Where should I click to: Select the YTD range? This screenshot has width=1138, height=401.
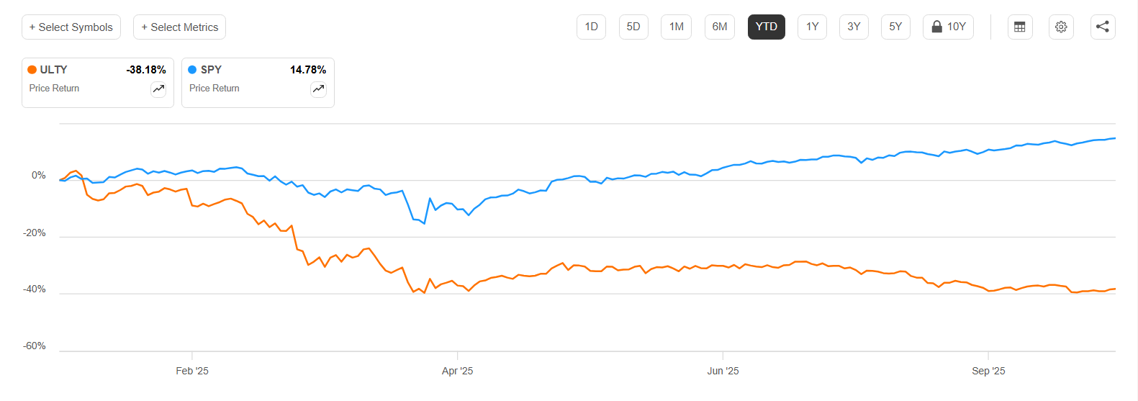[766, 27]
